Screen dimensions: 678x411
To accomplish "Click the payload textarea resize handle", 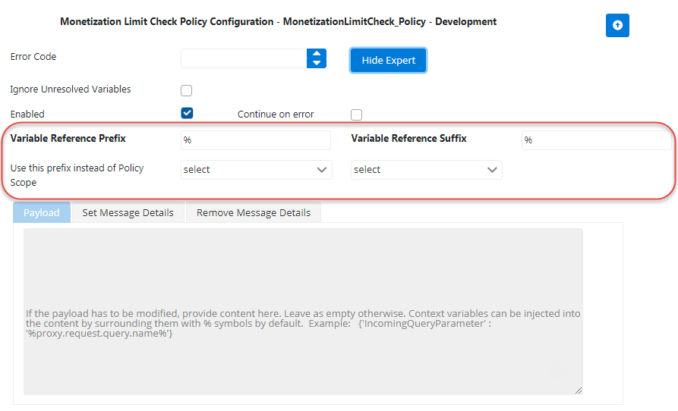I will [578, 391].
